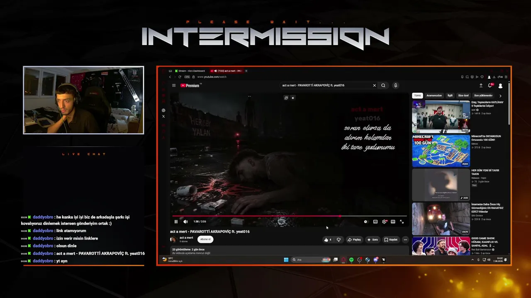Dislike the video with thumbs down

click(x=339, y=240)
